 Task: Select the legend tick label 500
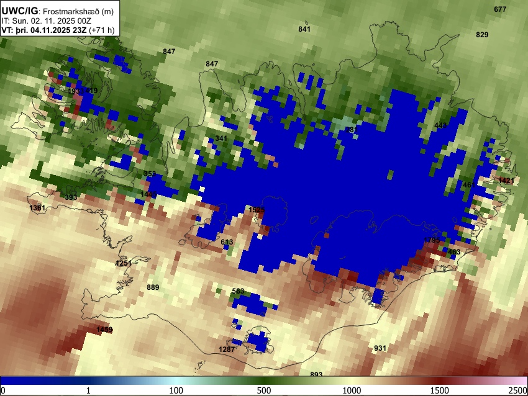coord(264,390)
